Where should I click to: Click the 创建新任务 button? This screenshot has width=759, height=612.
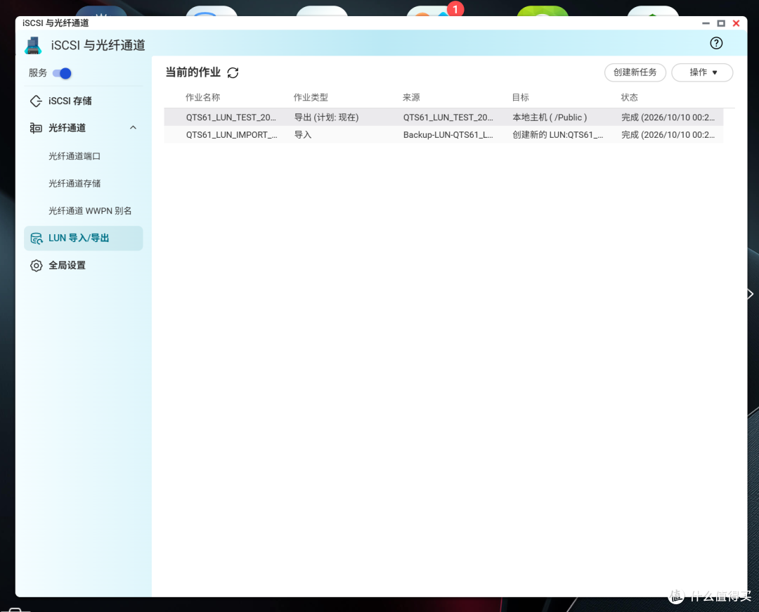(635, 72)
